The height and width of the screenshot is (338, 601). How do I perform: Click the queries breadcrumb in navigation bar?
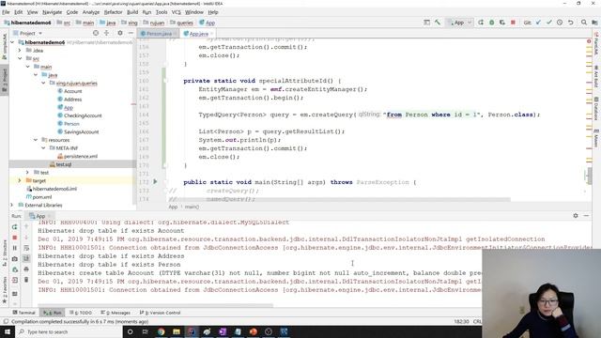pos(182,23)
